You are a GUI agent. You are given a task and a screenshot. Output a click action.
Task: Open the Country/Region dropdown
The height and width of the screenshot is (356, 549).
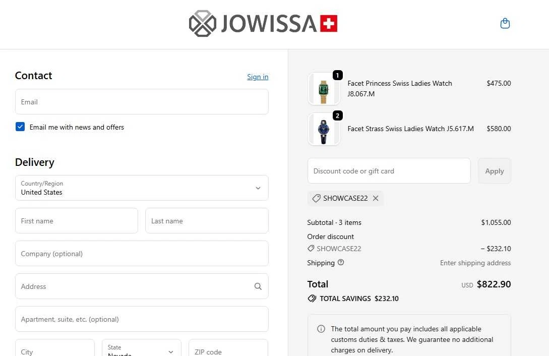[142, 188]
